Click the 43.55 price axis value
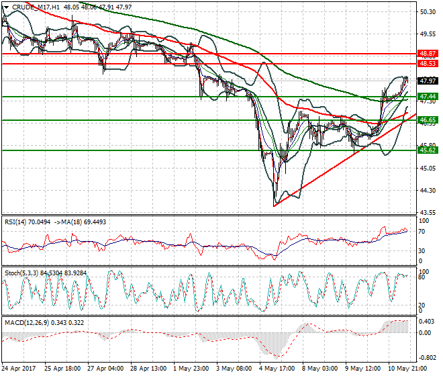Image resolution: width=443 pixels, height=376 pixels. (428, 212)
